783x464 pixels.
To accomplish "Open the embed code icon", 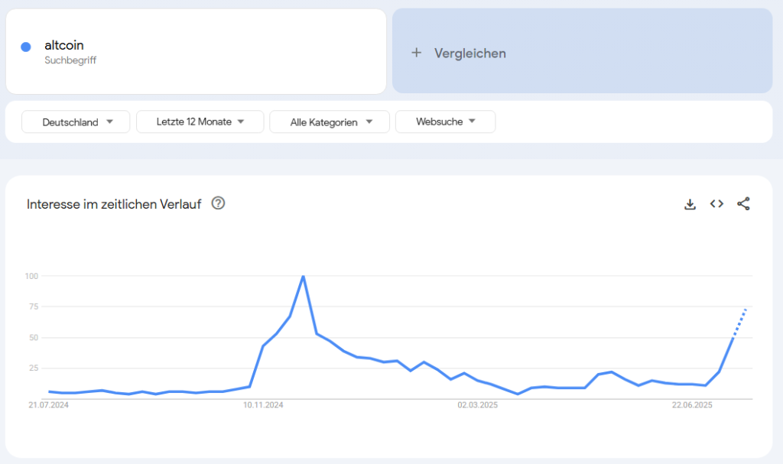I will (716, 204).
